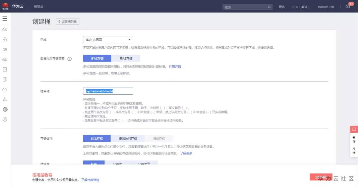
Task: Click the magnifier icon in the search box
Action: tap(269, 7)
